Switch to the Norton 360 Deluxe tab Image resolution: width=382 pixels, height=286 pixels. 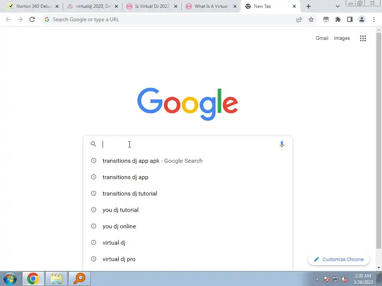click(34, 6)
